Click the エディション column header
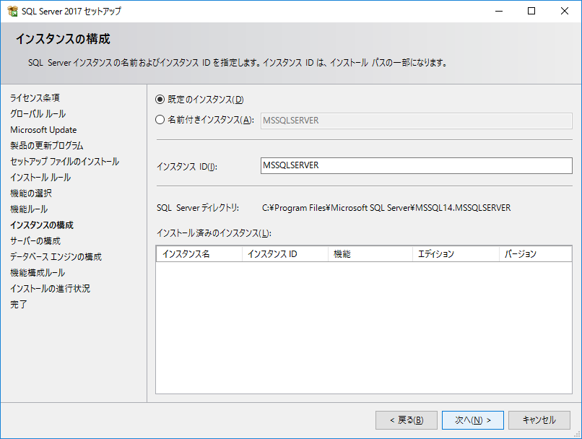 456,254
